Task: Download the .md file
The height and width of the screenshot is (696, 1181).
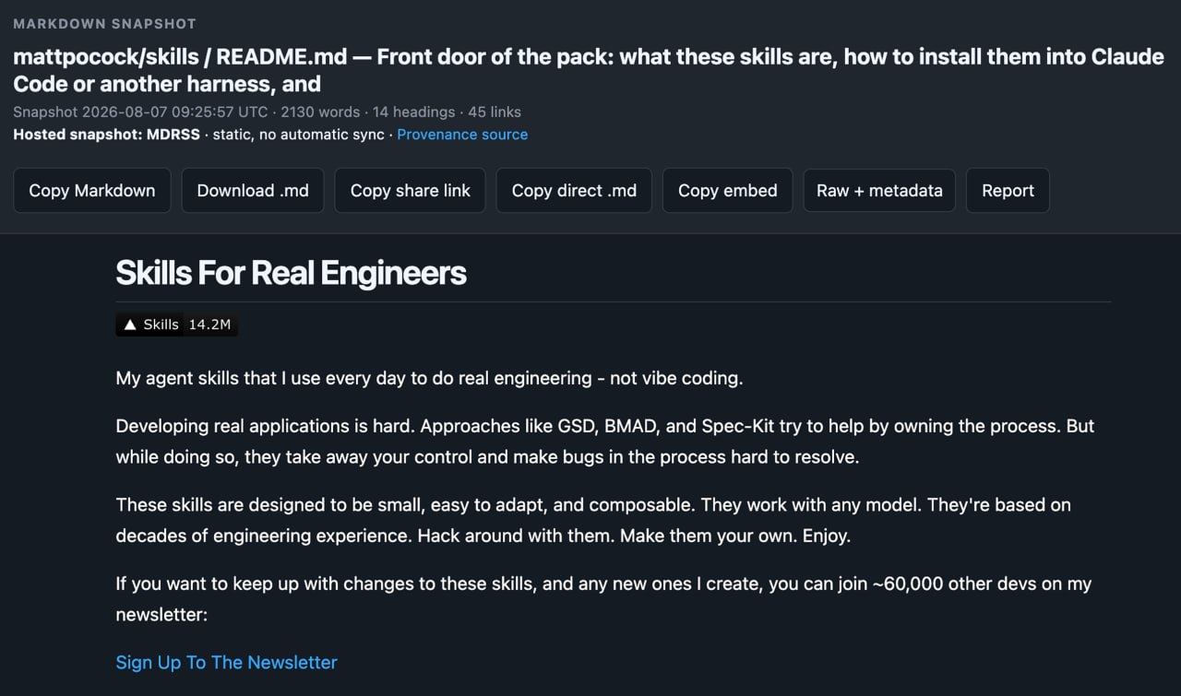Action: pos(253,191)
